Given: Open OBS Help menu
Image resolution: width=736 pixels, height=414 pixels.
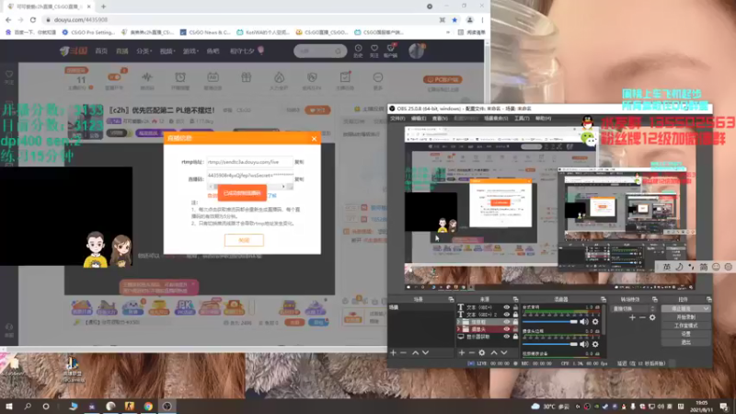Looking at the screenshot, I should 543,119.
